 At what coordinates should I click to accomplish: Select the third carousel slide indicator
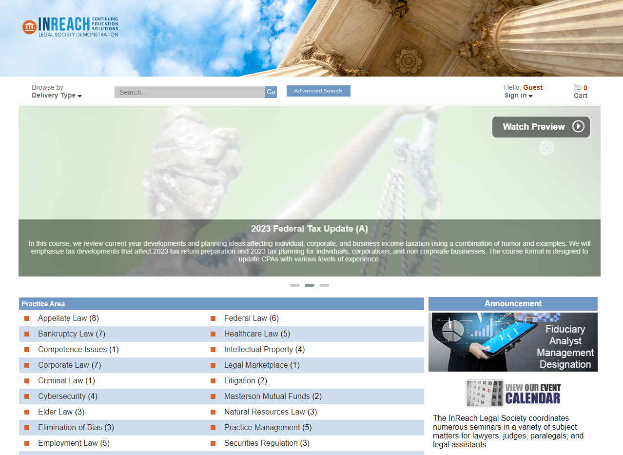point(324,285)
